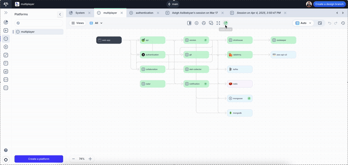Select the platforms cube icon in sidebar
The image size is (348, 165).
coord(6,39)
